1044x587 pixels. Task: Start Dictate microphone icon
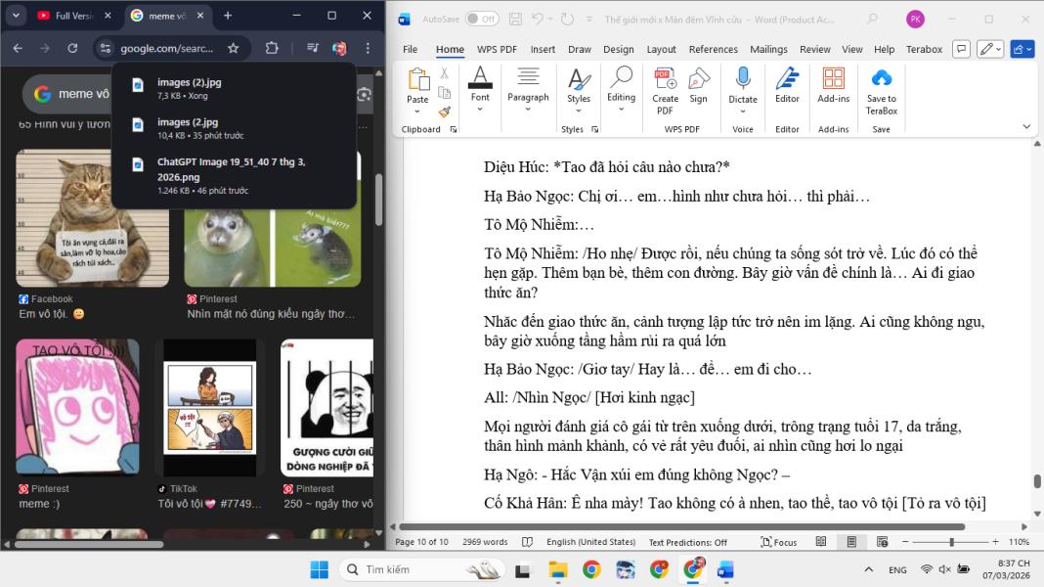(x=743, y=78)
